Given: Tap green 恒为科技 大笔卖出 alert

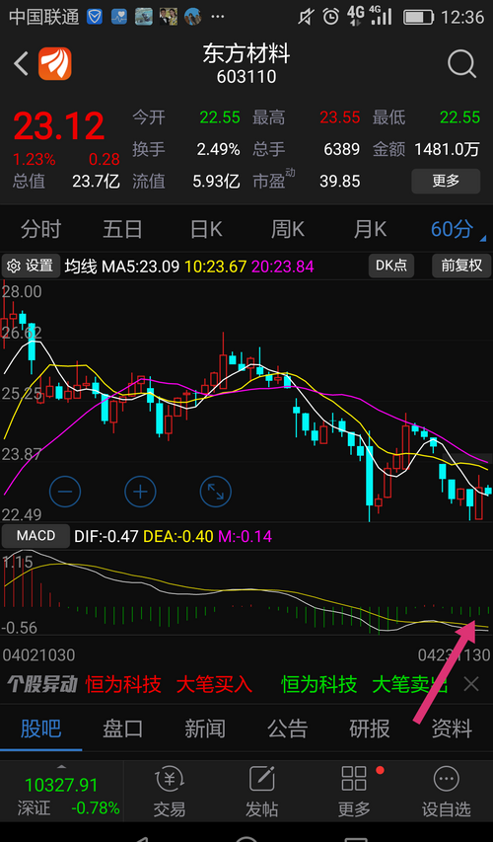Looking at the screenshot, I should click(364, 684).
